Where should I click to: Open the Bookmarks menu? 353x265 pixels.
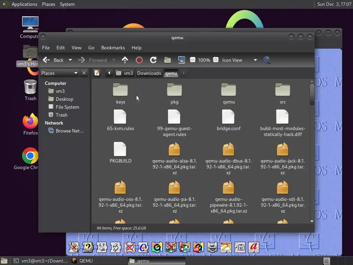click(113, 48)
